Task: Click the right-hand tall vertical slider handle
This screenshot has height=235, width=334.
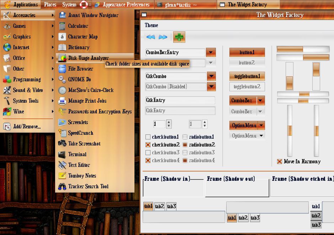Action: pos(316,131)
